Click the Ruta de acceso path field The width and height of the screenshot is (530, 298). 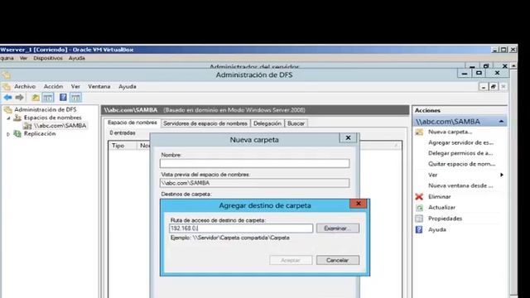coord(241,228)
